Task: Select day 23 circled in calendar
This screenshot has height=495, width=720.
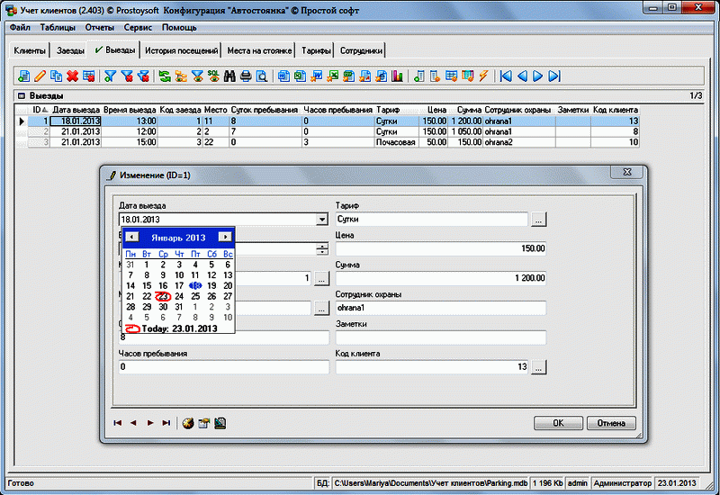Action: pyautogui.click(x=163, y=297)
